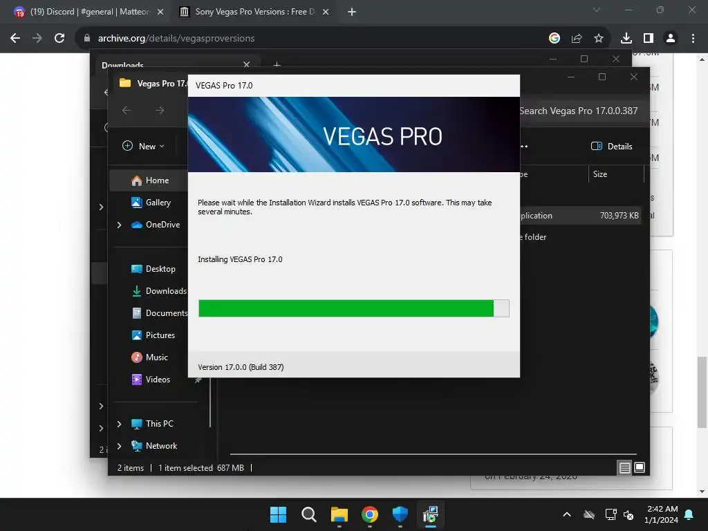Select OneDrive in Explorer sidebar
The height and width of the screenshot is (531, 708).
coord(156,225)
